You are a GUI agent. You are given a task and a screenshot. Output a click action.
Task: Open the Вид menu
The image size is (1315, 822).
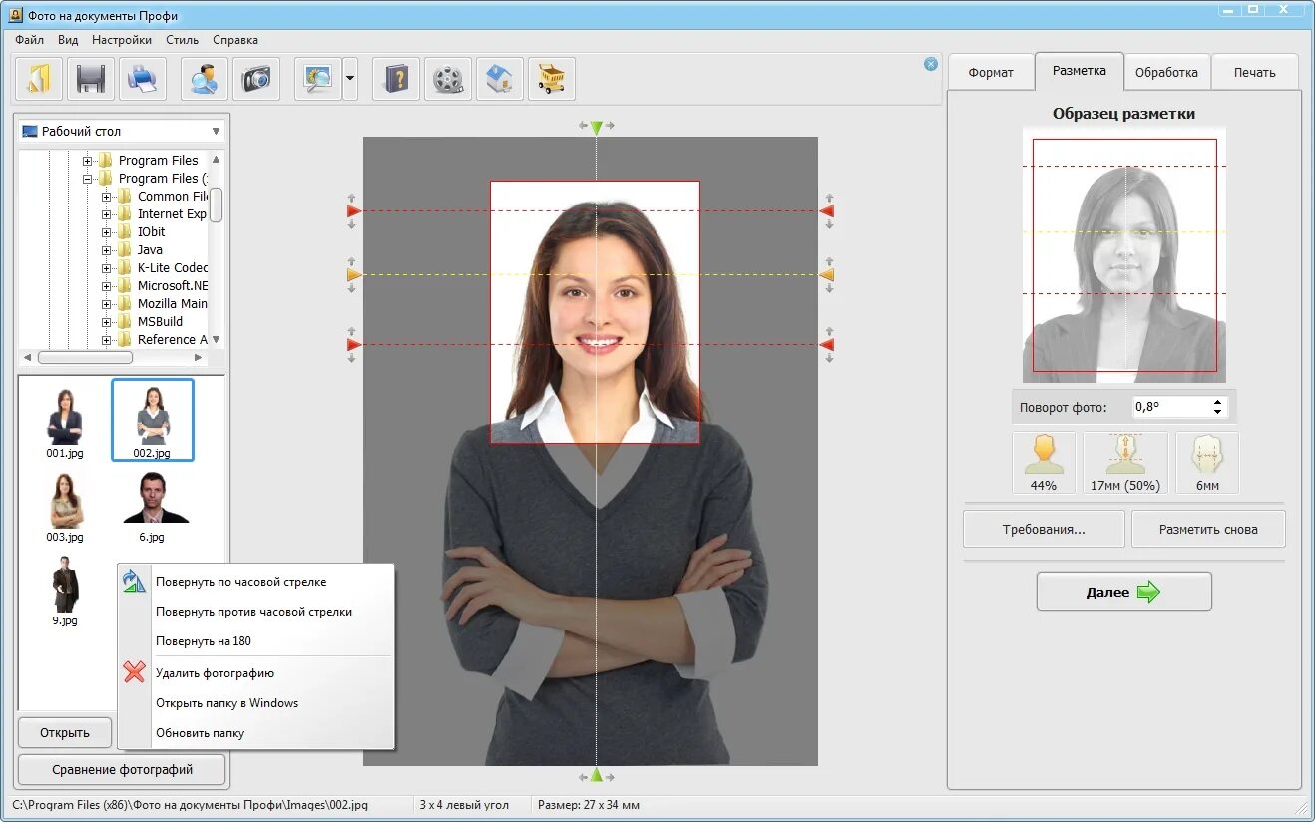[x=68, y=40]
